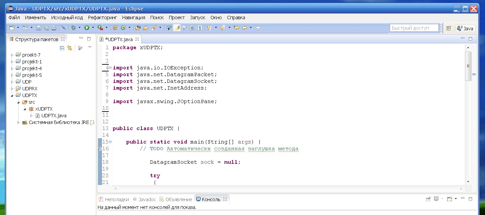
Task: Select UDPTX.java file in package tree
Action: click(54, 116)
